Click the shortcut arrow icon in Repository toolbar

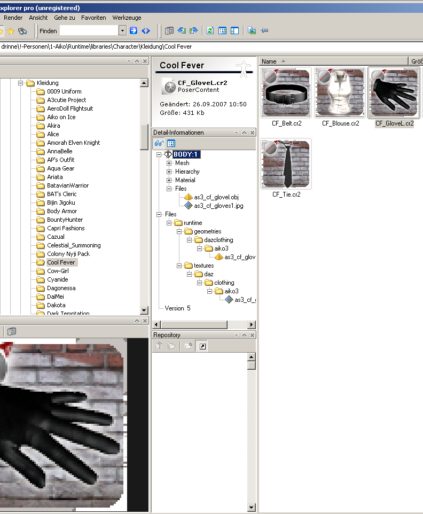point(202,346)
